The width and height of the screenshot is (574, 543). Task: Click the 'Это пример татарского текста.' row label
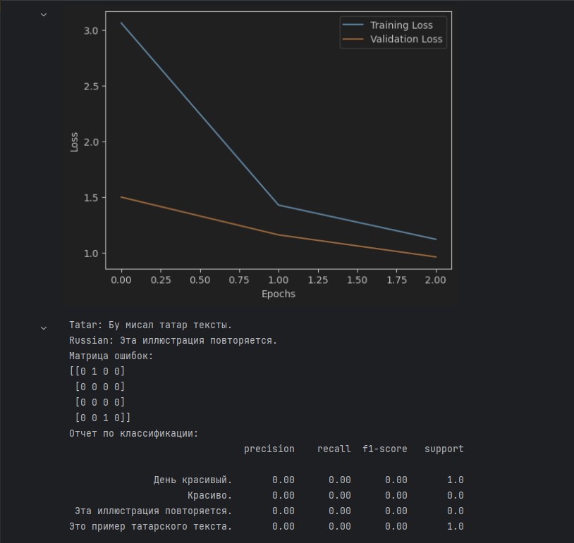tap(150, 527)
